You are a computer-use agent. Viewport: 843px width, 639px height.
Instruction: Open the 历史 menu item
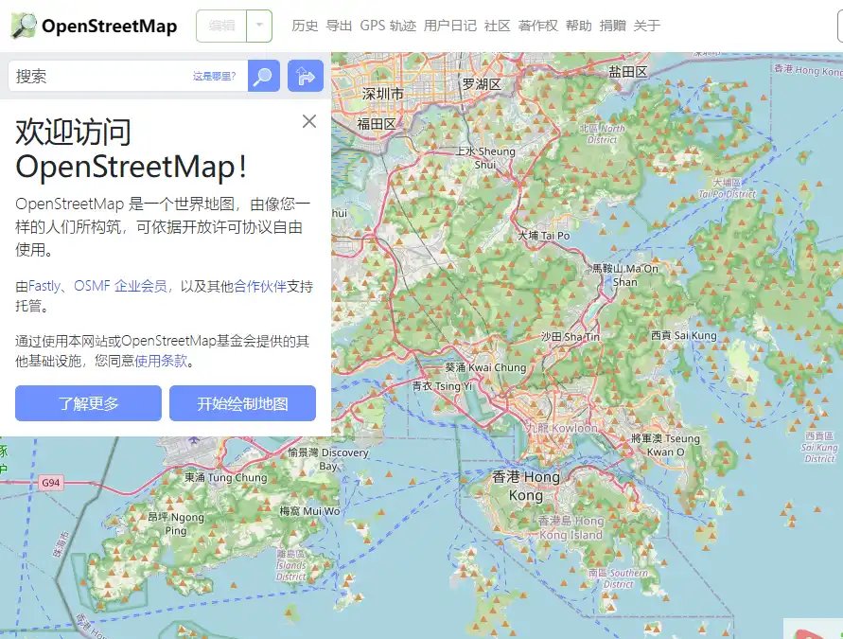(x=305, y=26)
